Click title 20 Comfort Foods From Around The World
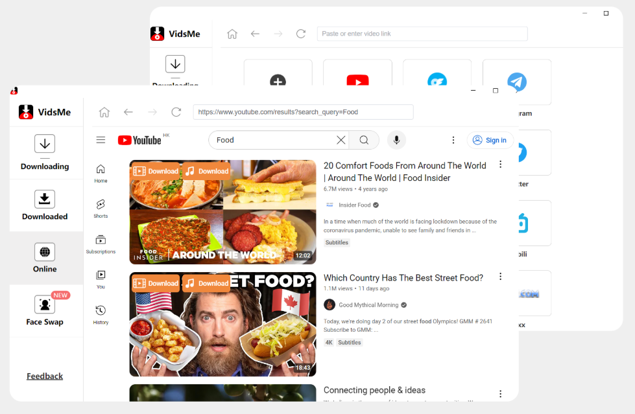The width and height of the screenshot is (635, 414). [405, 172]
